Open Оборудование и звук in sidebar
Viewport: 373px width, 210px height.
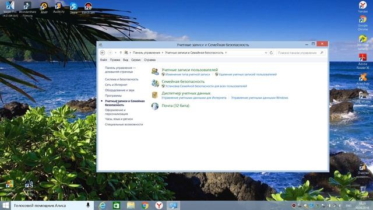119,90
